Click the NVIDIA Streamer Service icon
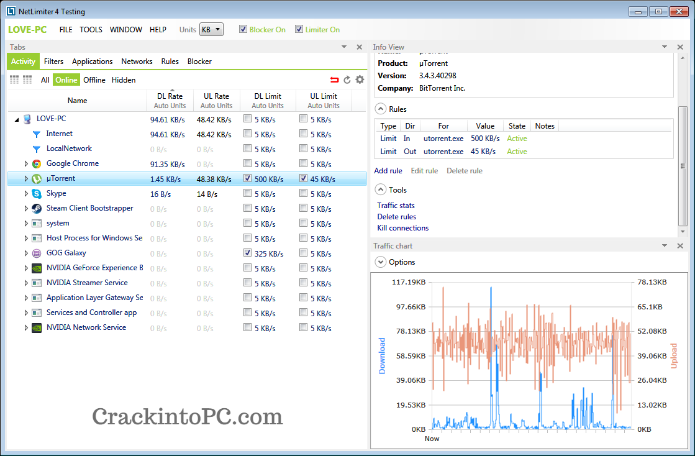695x456 pixels. [x=37, y=283]
